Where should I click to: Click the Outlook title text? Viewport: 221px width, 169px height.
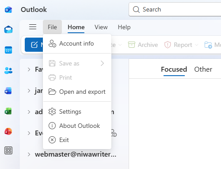pos(34,10)
